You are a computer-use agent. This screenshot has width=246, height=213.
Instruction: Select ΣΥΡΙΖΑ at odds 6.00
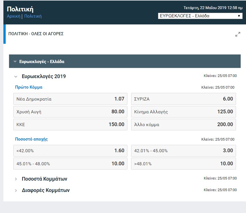[183, 99]
